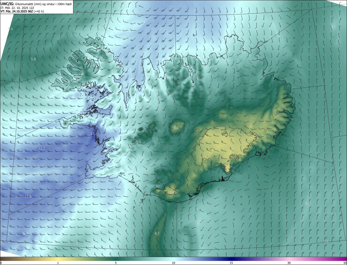Click the colorbar tick label '30'
Image resolution: width=347 pixels, height=265 pixels.
289,263
